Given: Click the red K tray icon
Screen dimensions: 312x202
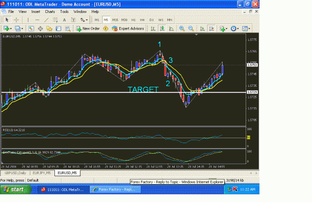Looking at the screenshot, I should tap(235, 189).
